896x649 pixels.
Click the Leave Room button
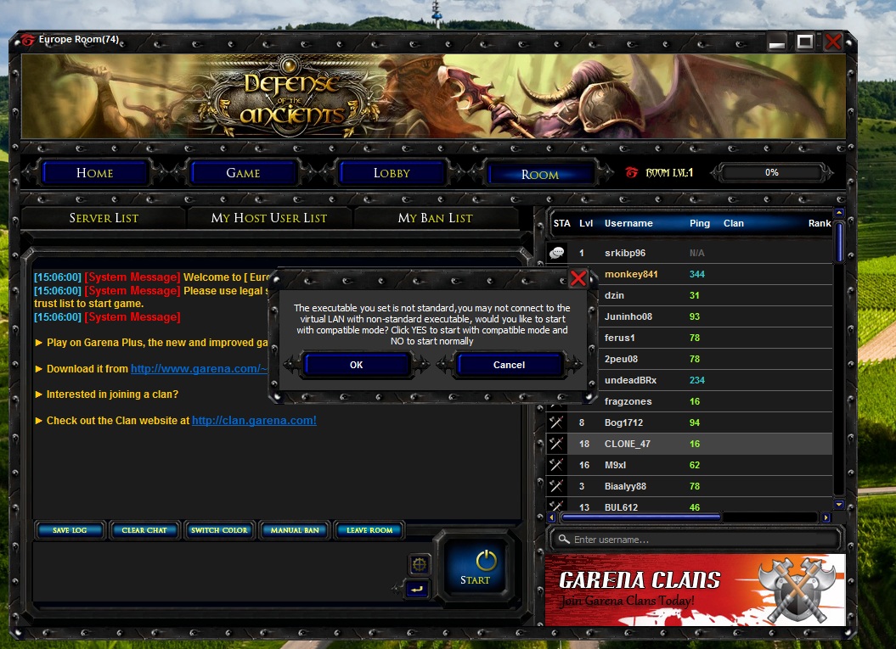pyautogui.click(x=369, y=530)
